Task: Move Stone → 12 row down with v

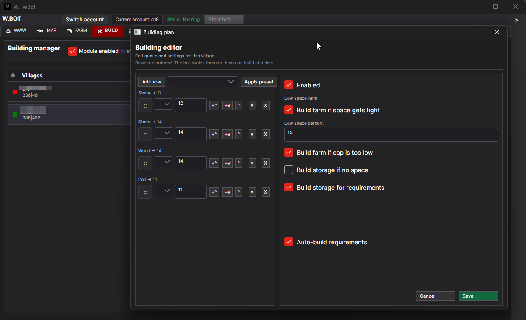Action: click(x=252, y=105)
